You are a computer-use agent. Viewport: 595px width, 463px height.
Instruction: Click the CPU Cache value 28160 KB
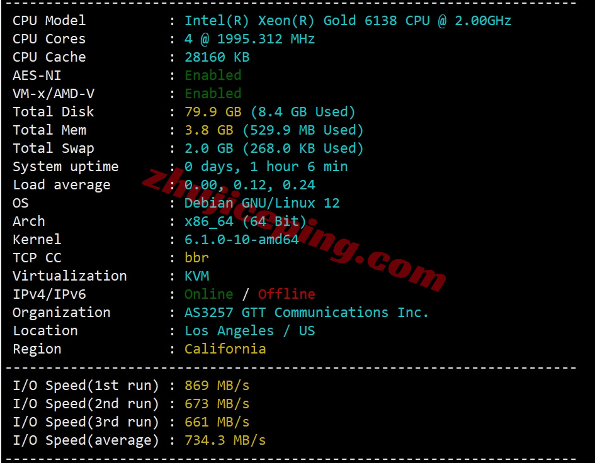[217, 57]
